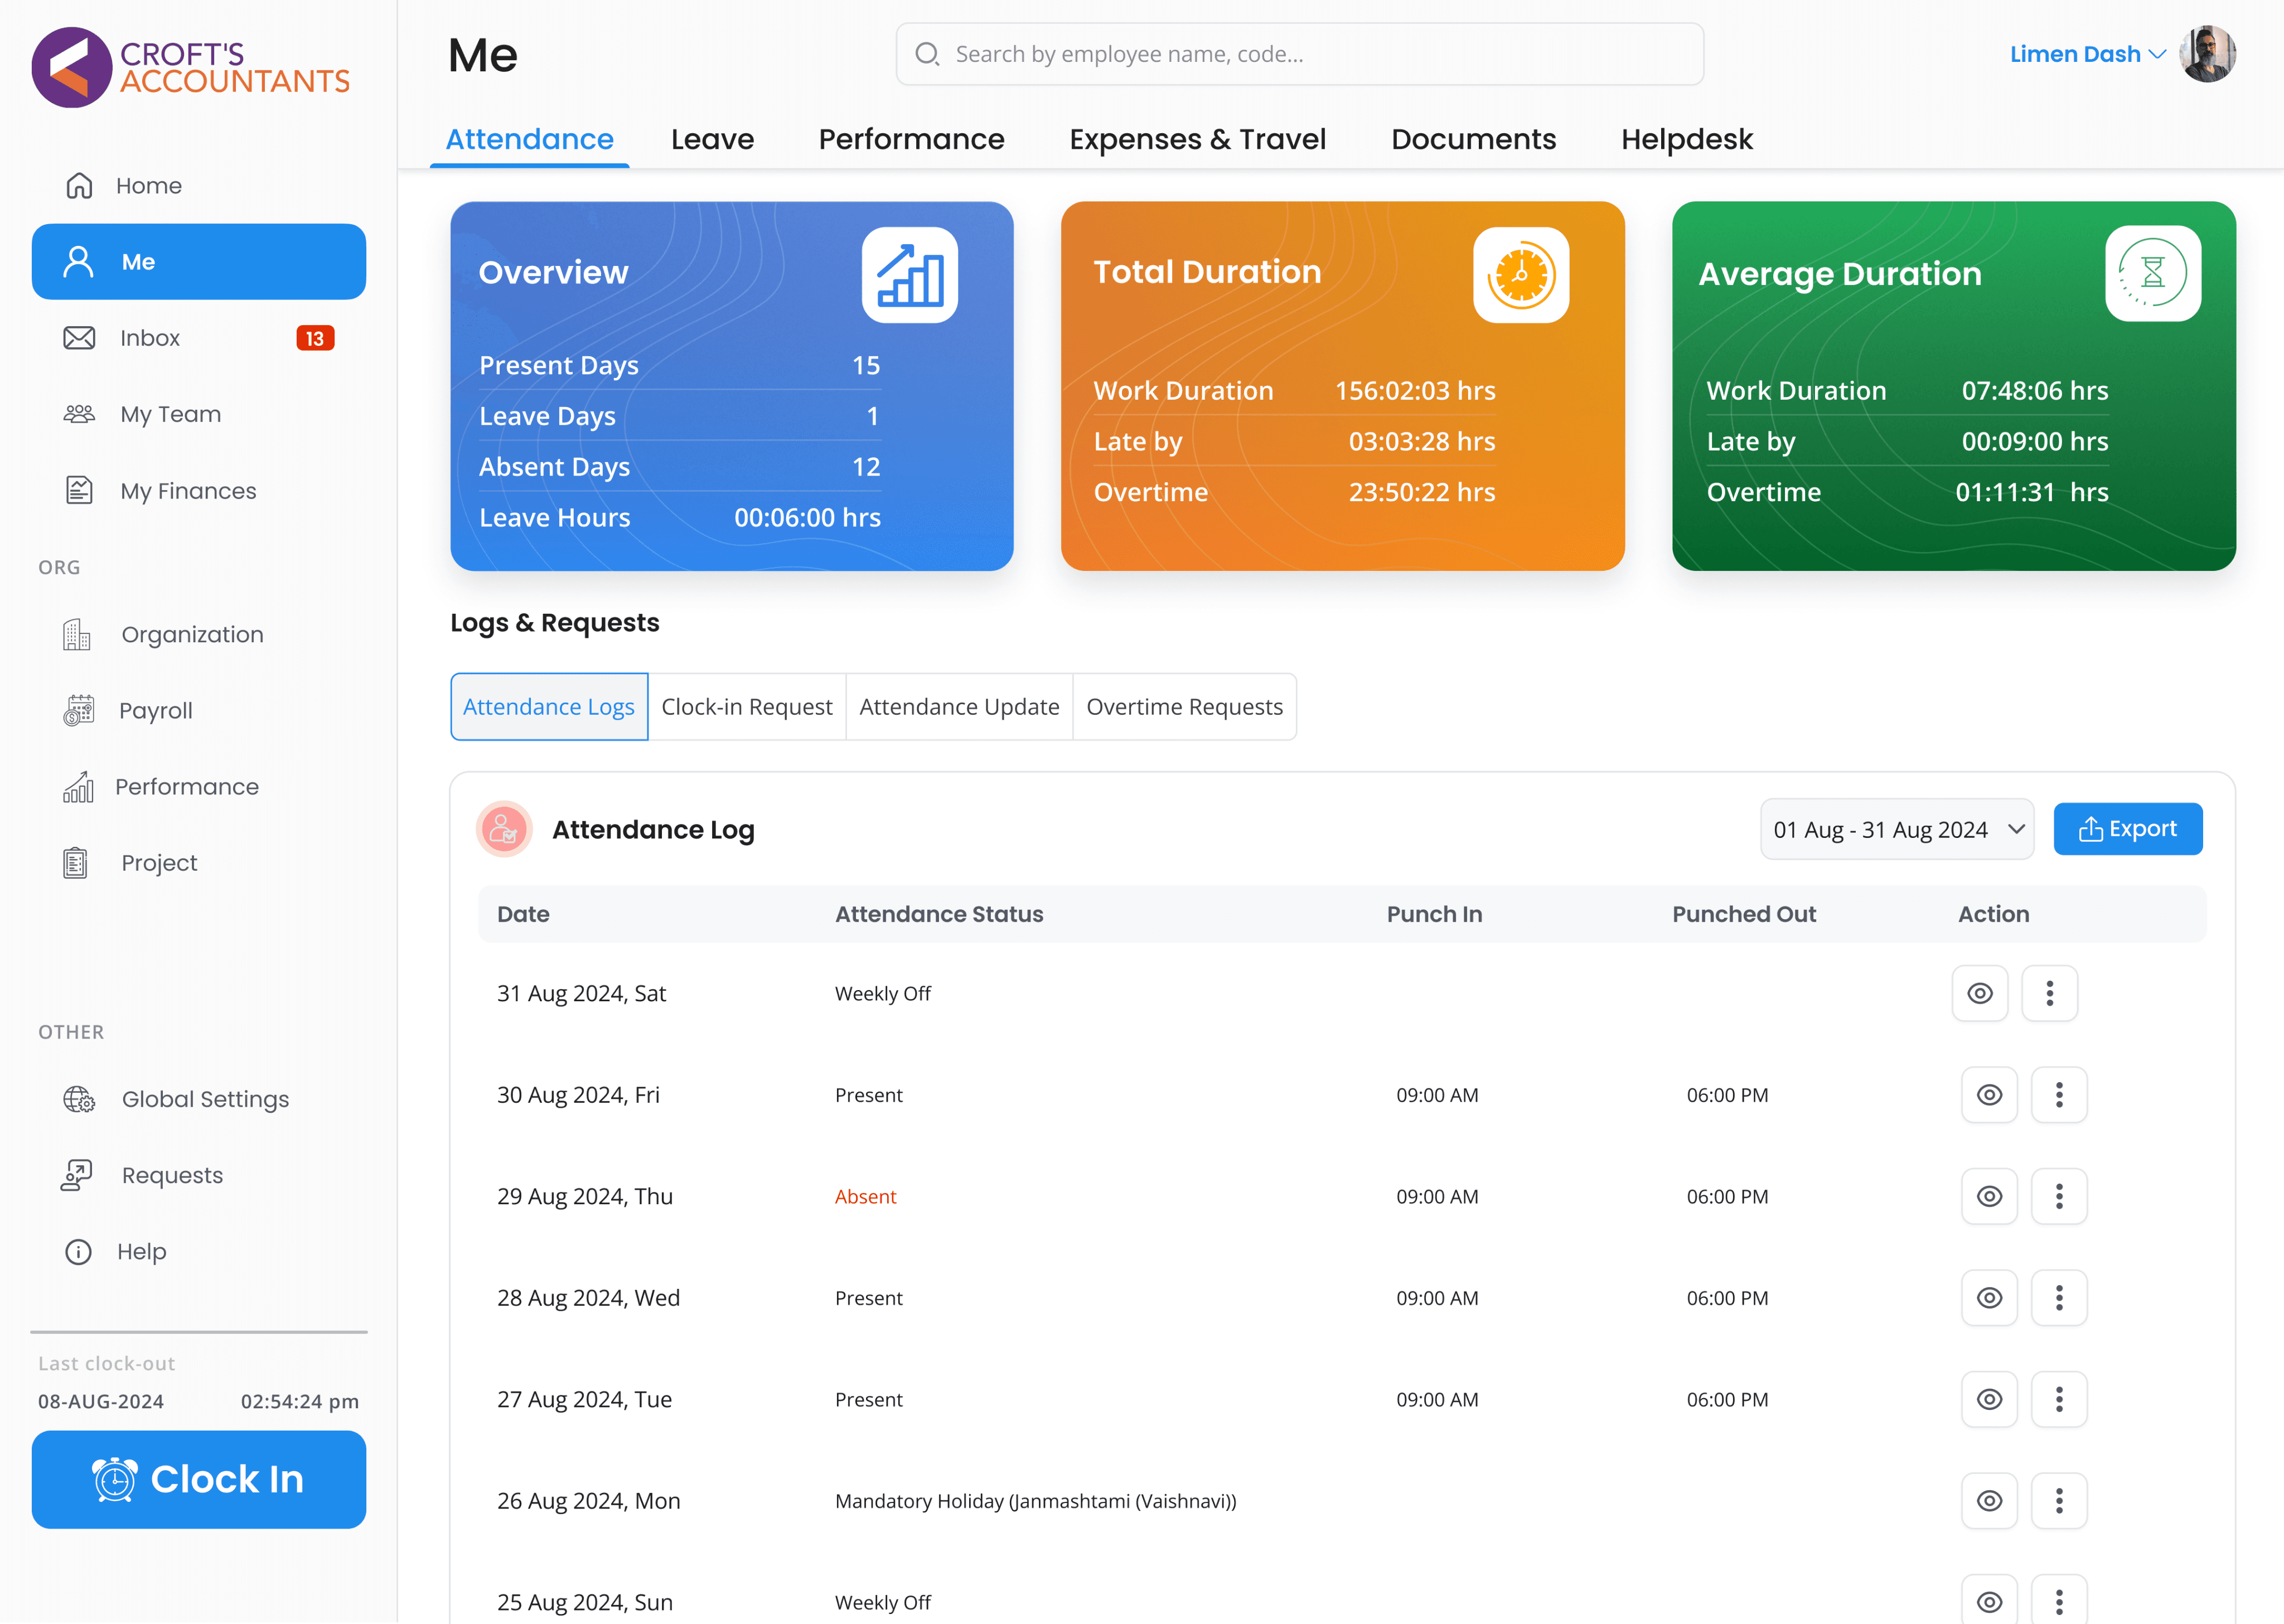Click the Average Duration hourglass icon

2152,273
